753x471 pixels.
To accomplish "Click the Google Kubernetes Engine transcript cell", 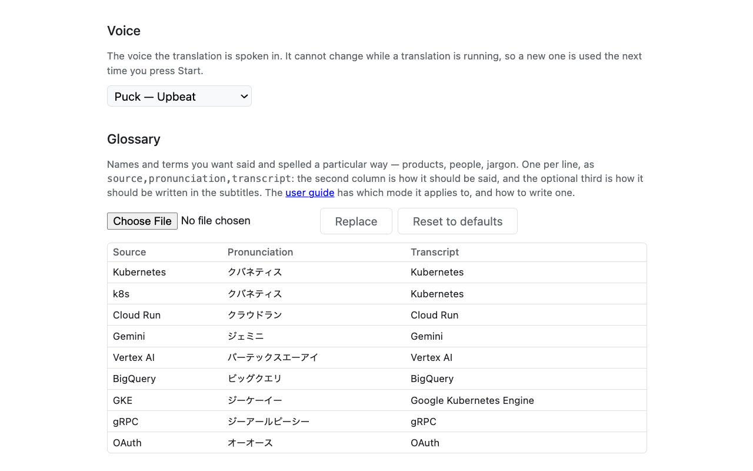I will (526, 400).
